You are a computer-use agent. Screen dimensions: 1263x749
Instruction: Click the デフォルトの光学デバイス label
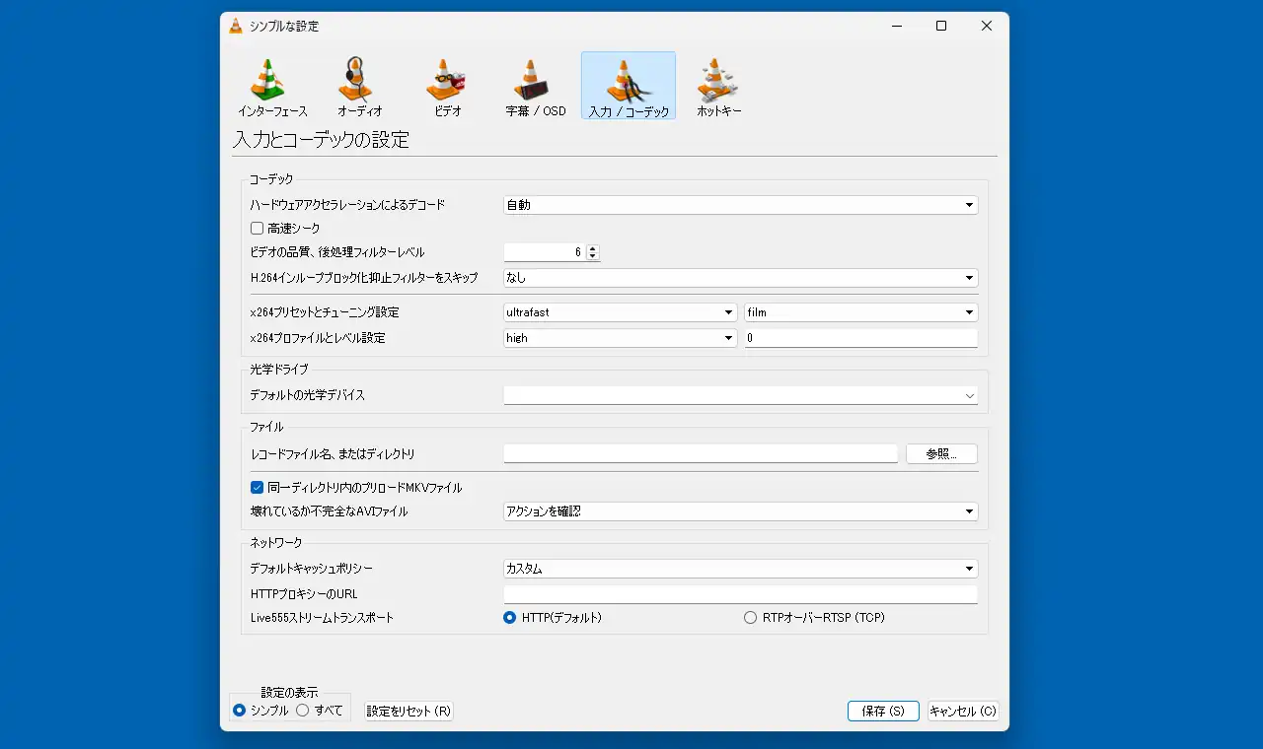[308, 395]
